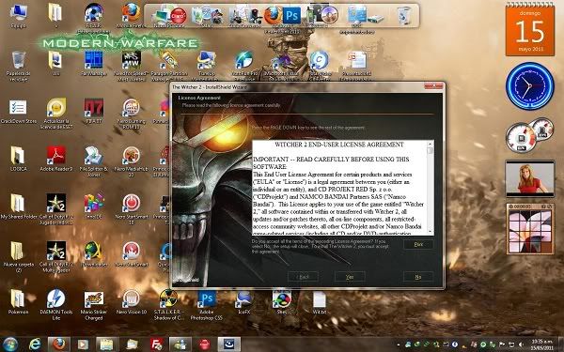Image resolution: width=564 pixels, height=352 pixels.
Task: Click the blue analog clock gadget
Action: 530,86
